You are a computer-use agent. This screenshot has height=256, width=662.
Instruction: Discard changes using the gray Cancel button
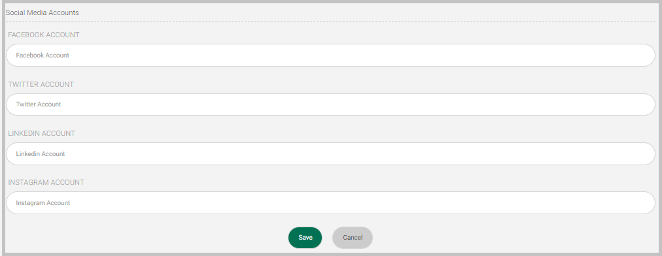coord(353,238)
